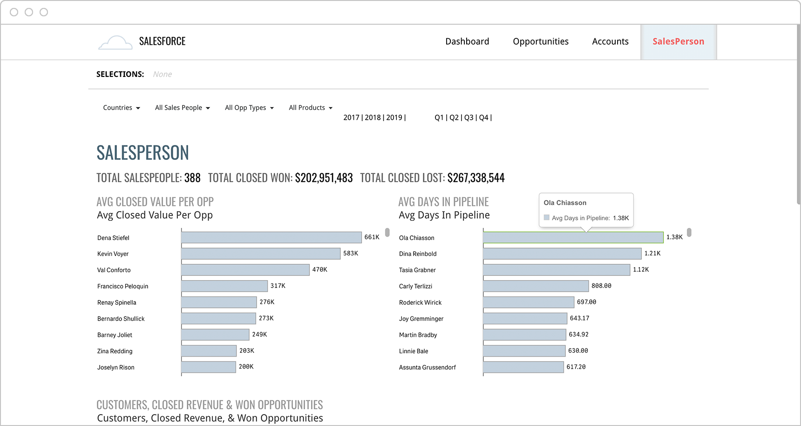The image size is (801, 426).
Task: Select Carly Terlizzi's 808.00 bar
Action: click(x=536, y=286)
